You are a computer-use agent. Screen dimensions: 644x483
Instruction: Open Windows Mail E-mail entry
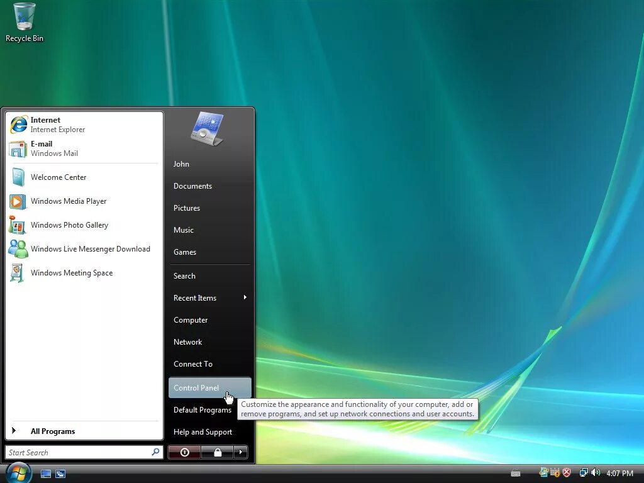[84, 148]
